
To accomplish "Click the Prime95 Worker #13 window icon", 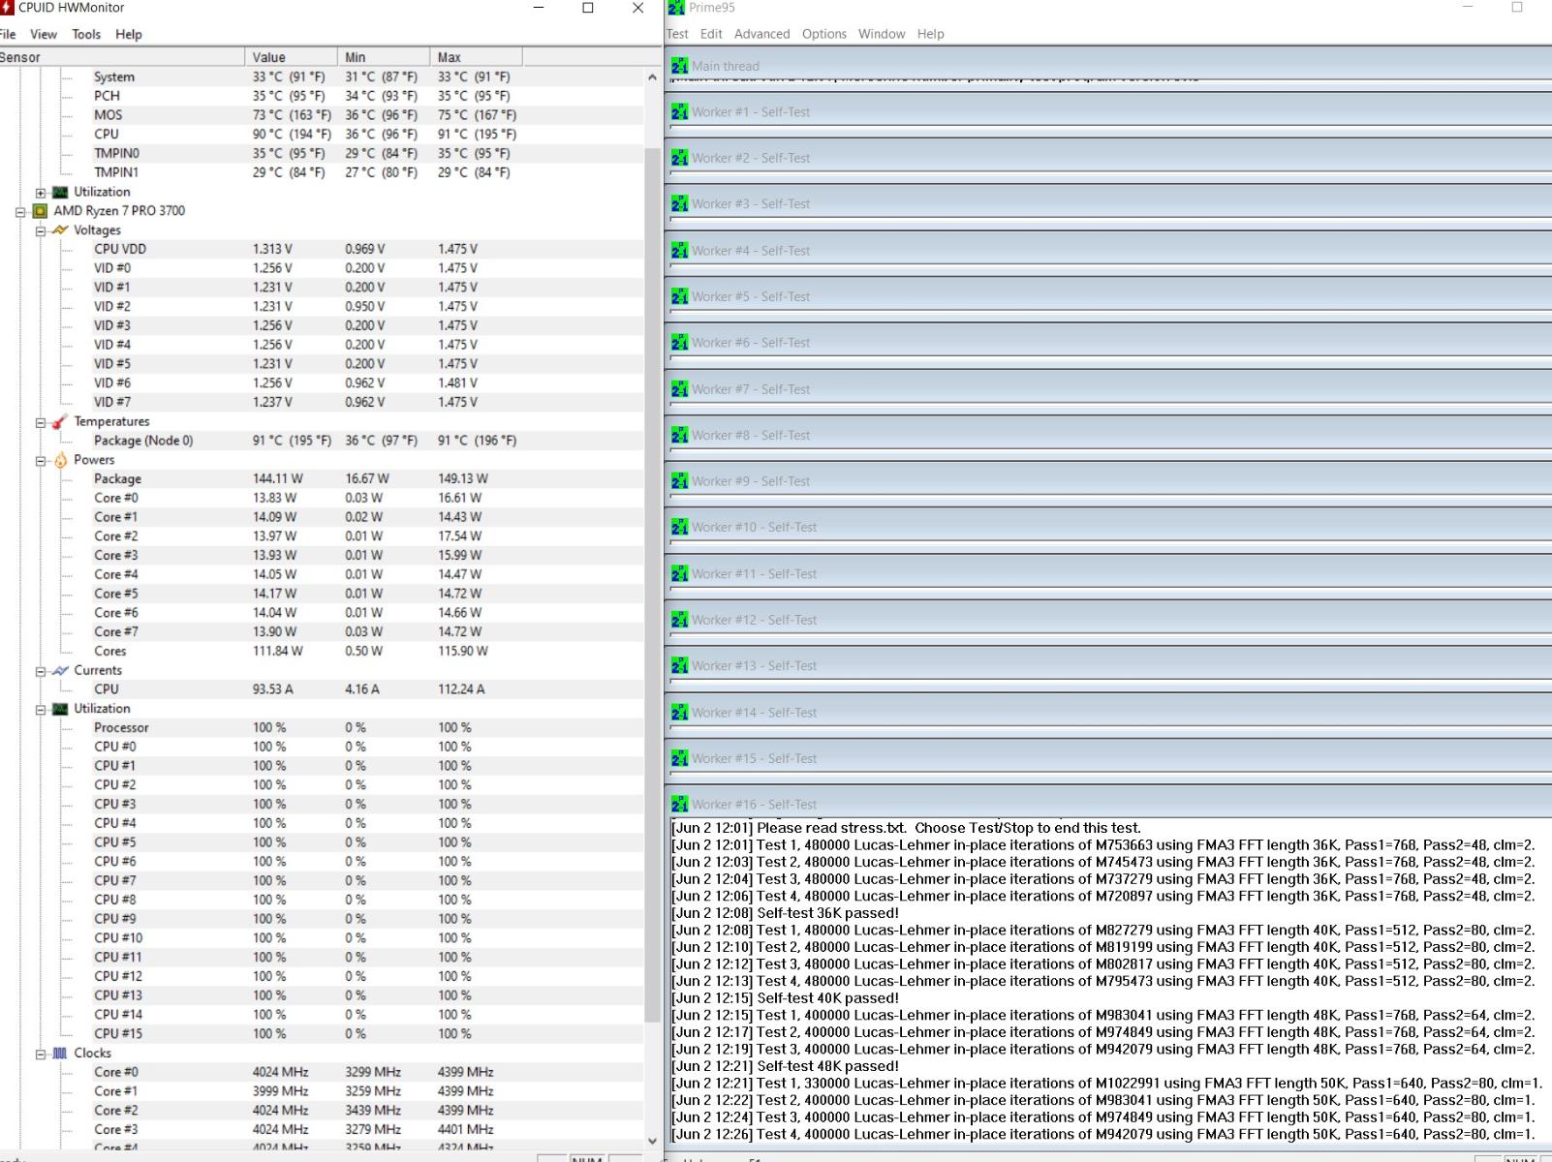I will pyautogui.click(x=679, y=666).
